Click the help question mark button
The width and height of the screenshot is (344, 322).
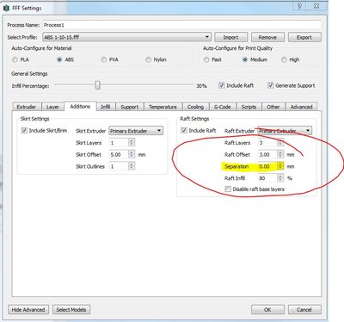click(x=299, y=5)
